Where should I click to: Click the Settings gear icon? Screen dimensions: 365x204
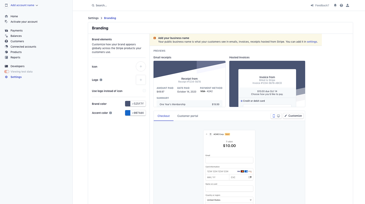(6, 77)
